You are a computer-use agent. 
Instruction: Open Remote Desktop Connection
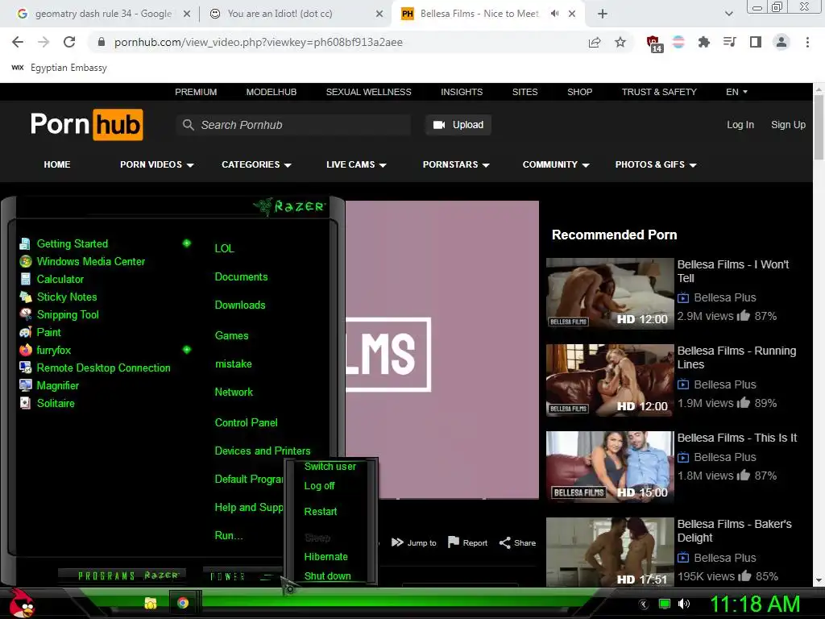tap(95, 368)
